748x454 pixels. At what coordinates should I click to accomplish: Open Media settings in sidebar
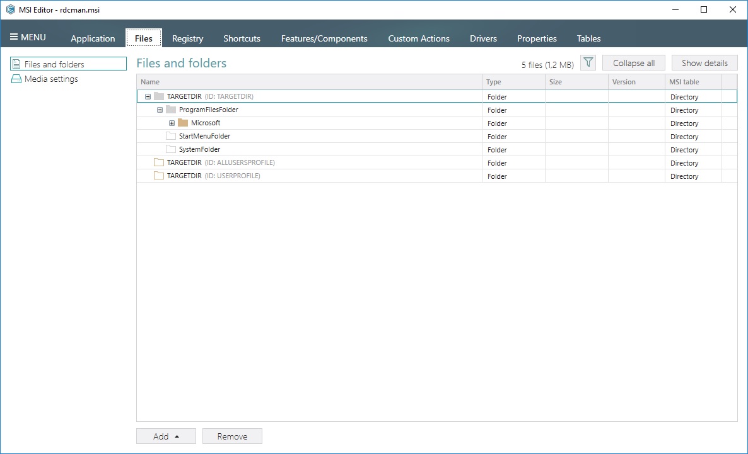[x=51, y=79]
